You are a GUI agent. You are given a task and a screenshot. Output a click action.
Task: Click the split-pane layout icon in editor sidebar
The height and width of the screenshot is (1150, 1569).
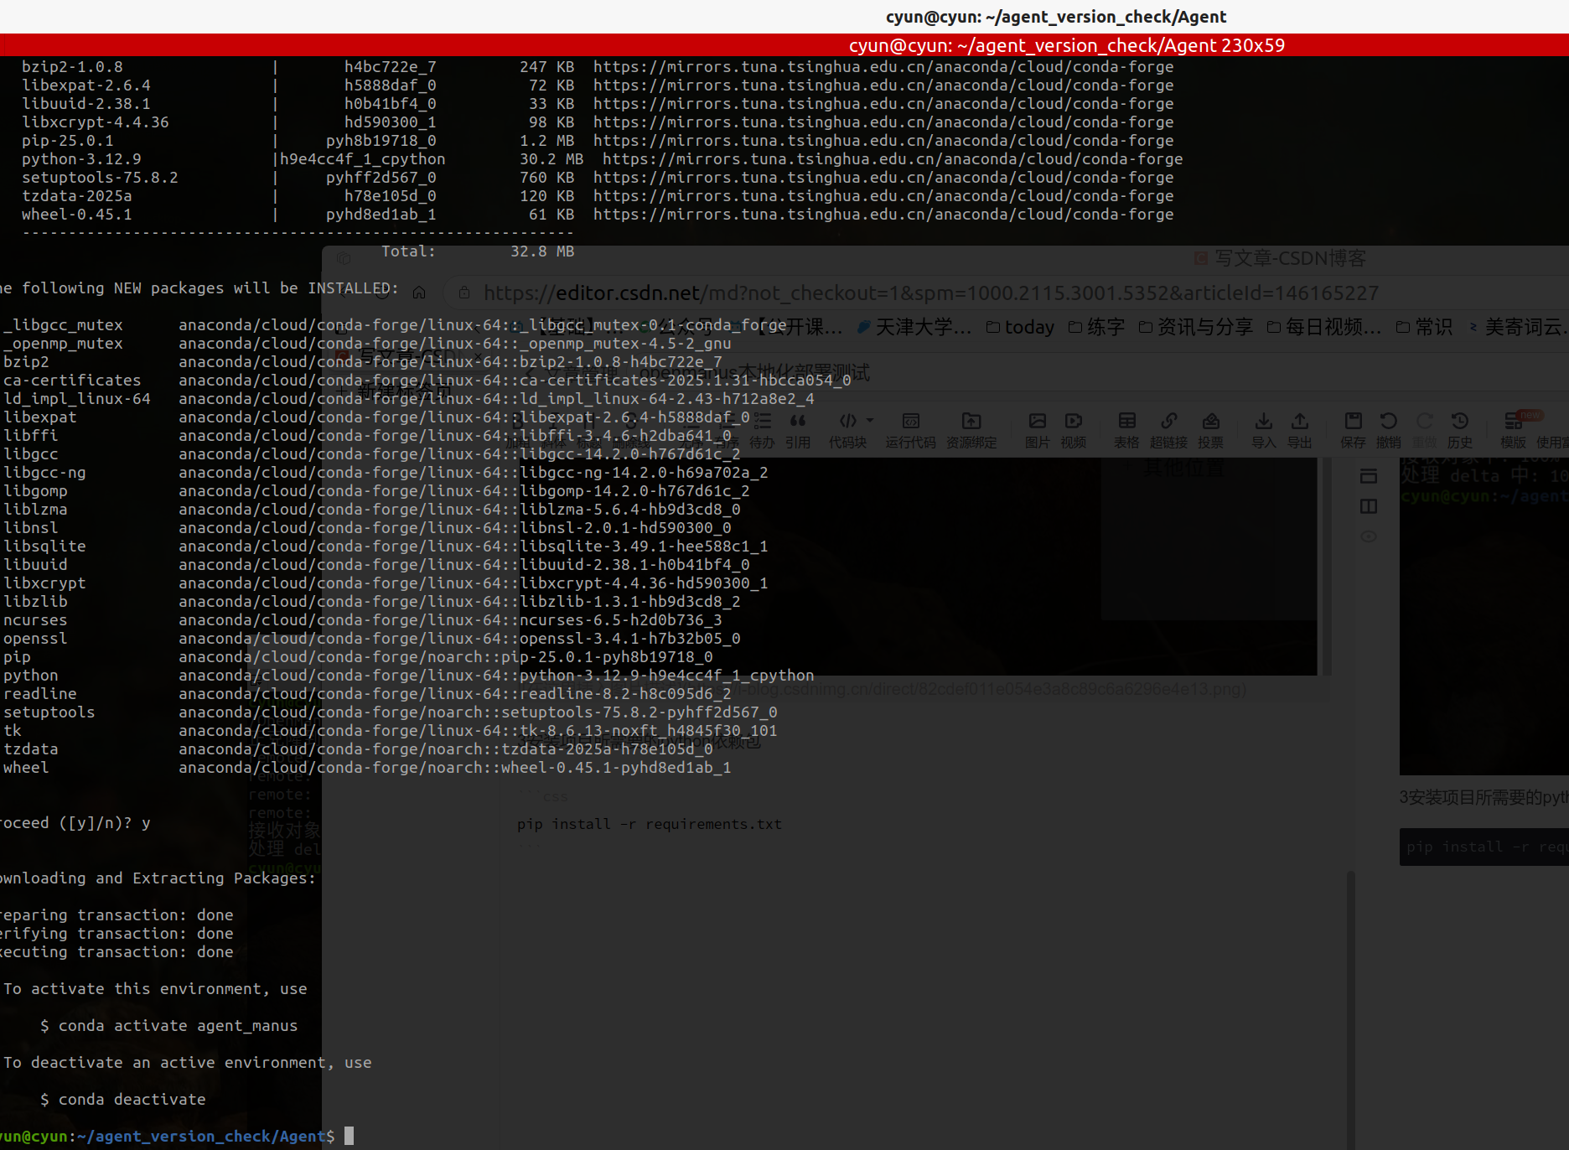tap(1369, 506)
